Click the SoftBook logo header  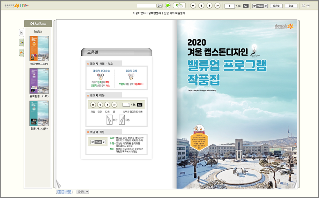38,24
